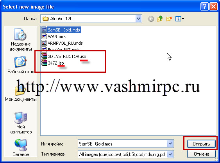Click the Alcohol 120 folder combo box

91,19
